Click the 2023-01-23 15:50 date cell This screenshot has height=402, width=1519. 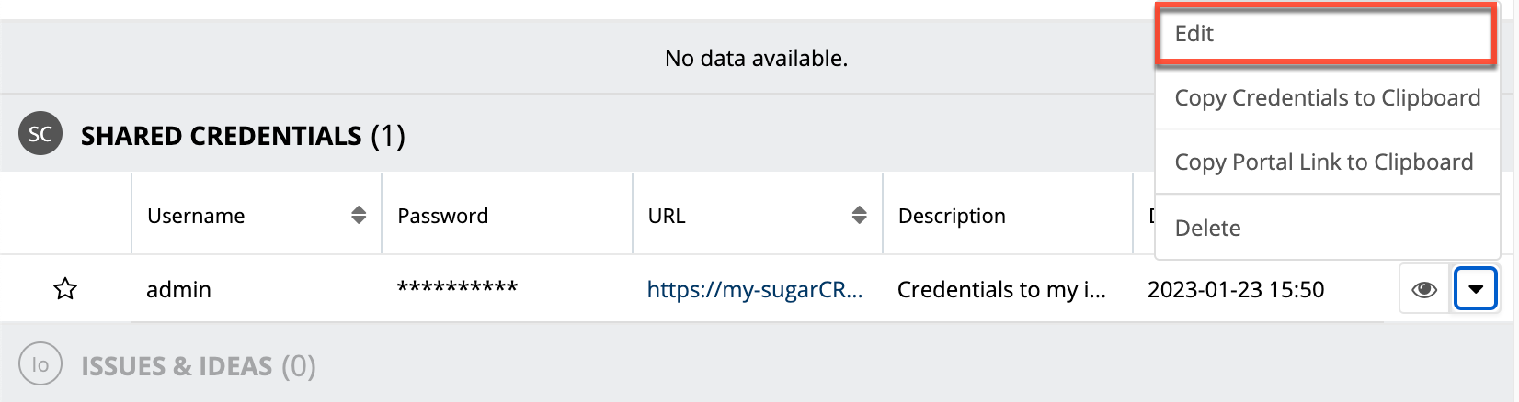pyautogui.click(x=1235, y=290)
